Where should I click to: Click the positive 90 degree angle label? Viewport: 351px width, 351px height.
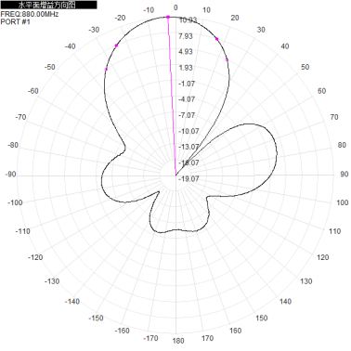(344, 174)
